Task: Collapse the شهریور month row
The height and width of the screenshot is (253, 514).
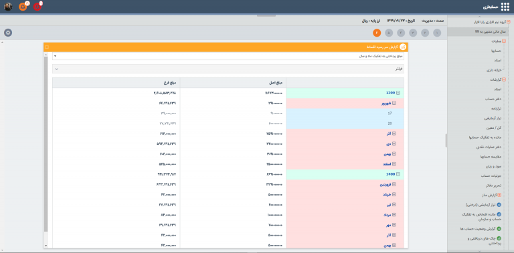Action: [394, 103]
